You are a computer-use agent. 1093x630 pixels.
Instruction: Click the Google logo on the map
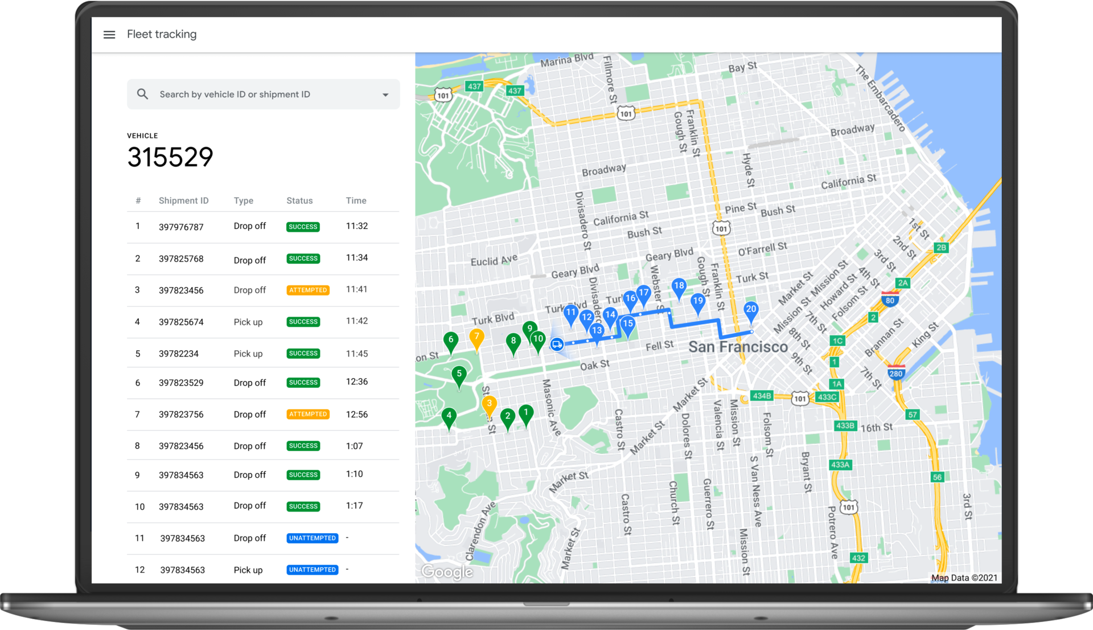point(446,572)
